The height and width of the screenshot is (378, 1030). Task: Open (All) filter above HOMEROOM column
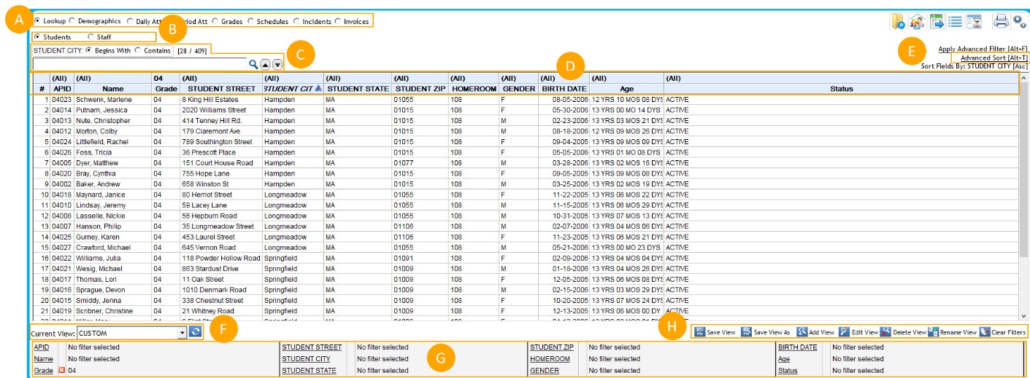coord(473,78)
